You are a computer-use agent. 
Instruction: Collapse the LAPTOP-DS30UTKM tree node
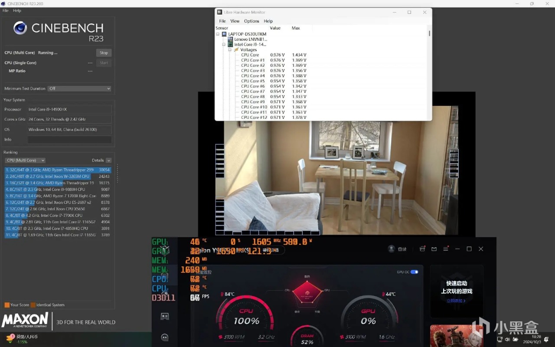click(x=218, y=34)
